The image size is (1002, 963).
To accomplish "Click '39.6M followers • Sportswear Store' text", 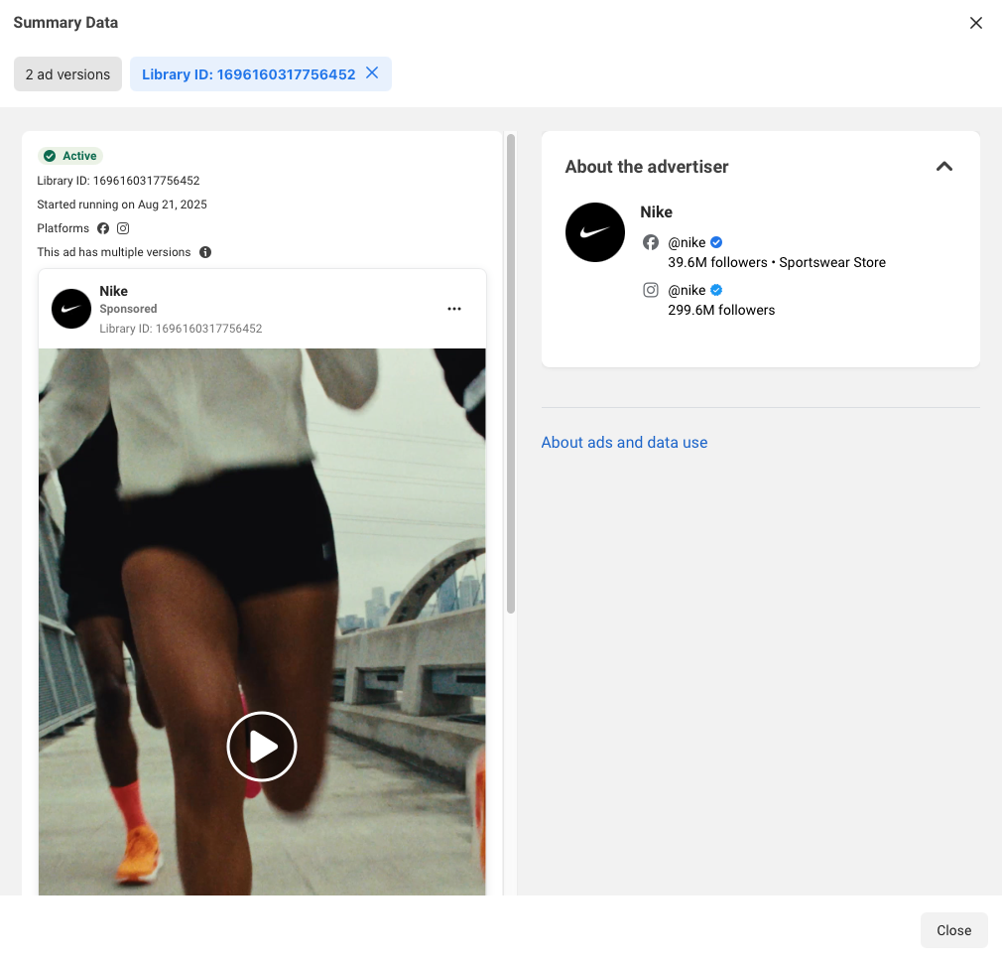I will pyautogui.click(x=777, y=262).
